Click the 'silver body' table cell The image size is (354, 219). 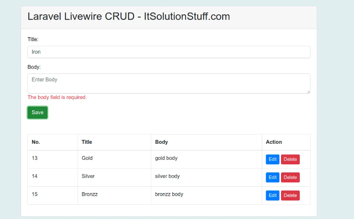[x=167, y=176]
